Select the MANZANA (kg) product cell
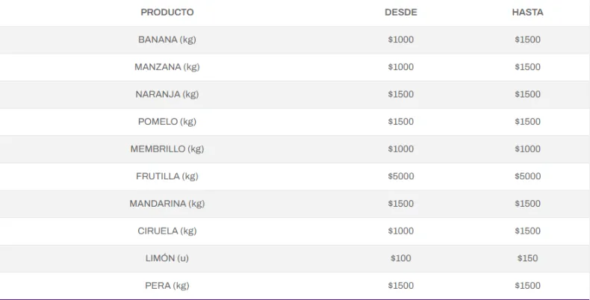The height and width of the screenshot is (300, 590). pos(167,67)
